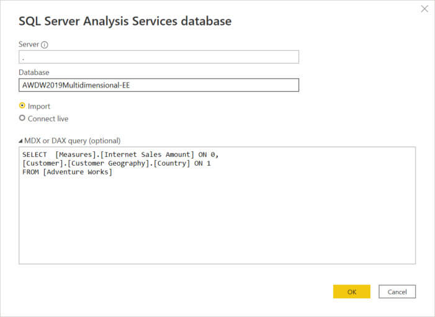Image resolution: width=435 pixels, height=317 pixels.
Task: Click the FROM [Adventure Works] line
Action: 67,172
